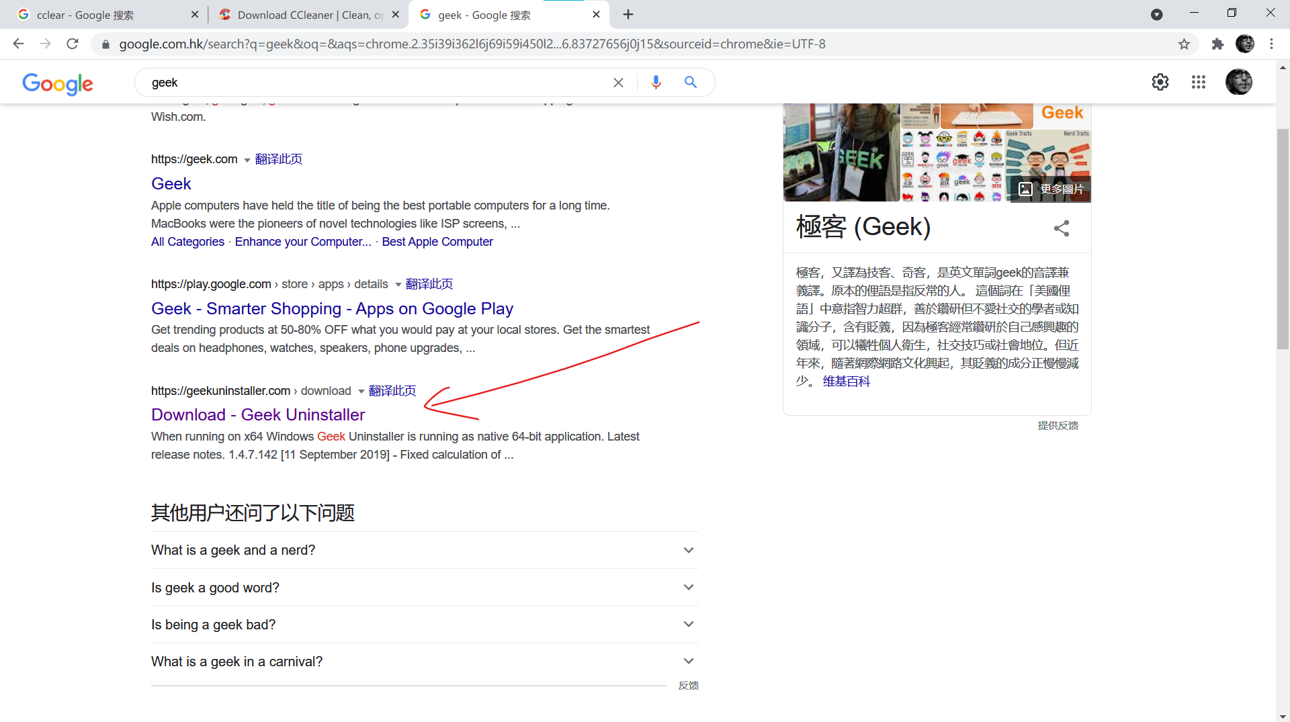
Task: Click the Chrome tab search circle icon
Action: tap(1157, 15)
